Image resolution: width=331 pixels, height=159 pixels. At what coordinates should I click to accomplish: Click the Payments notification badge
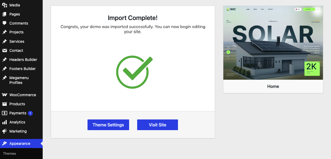[x=30, y=113]
